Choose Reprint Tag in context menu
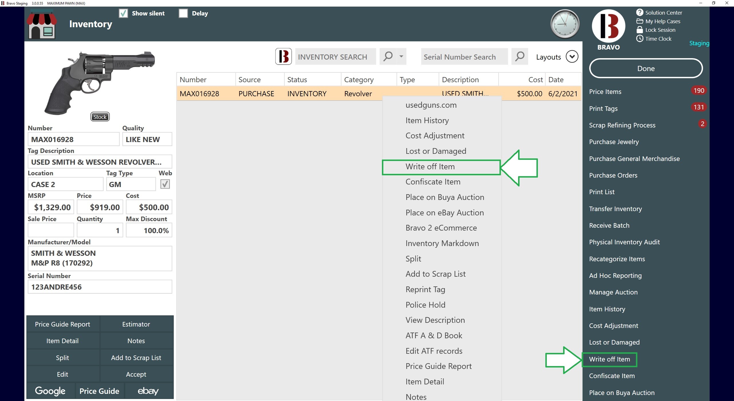The width and height of the screenshot is (734, 401). click(x=425, y=290)
